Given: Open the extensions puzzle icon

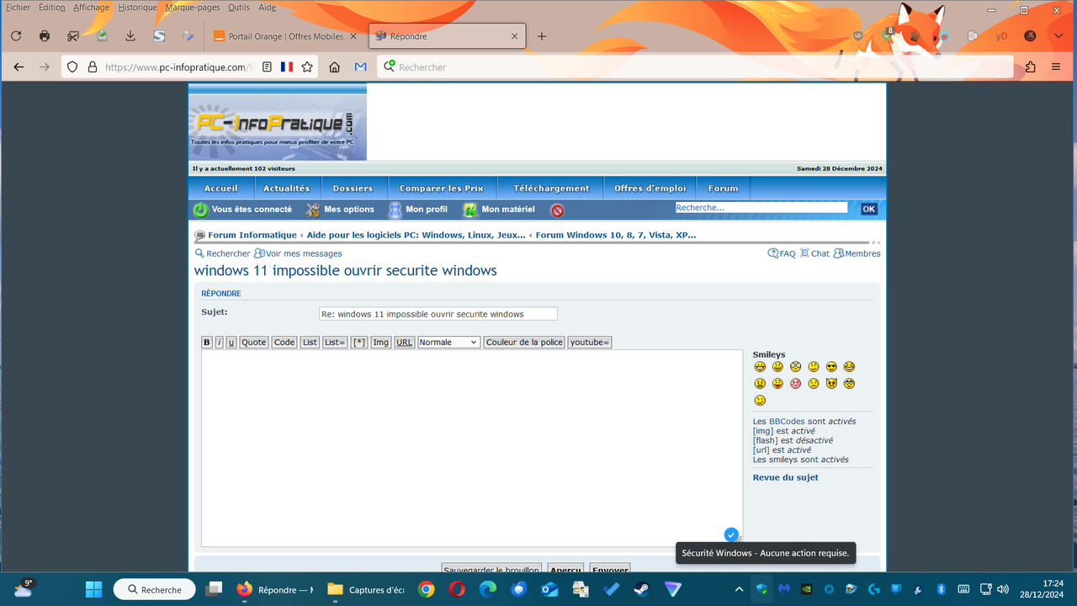Looking at the screenshot, I should (x=1030, y=66).
